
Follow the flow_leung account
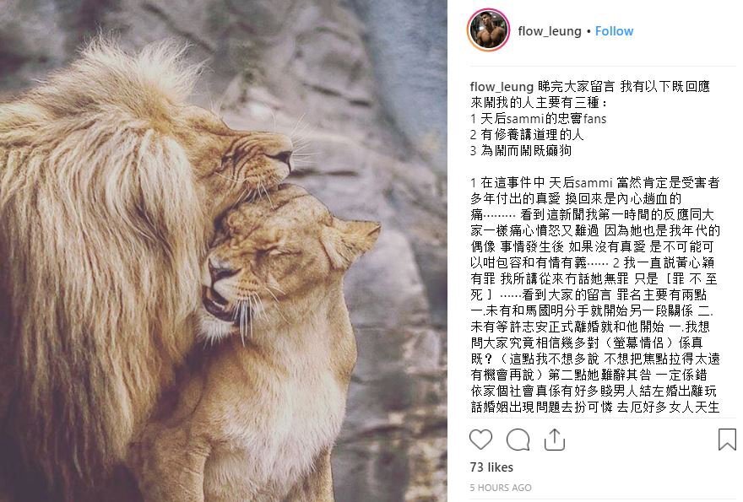[x=614, y=30]
